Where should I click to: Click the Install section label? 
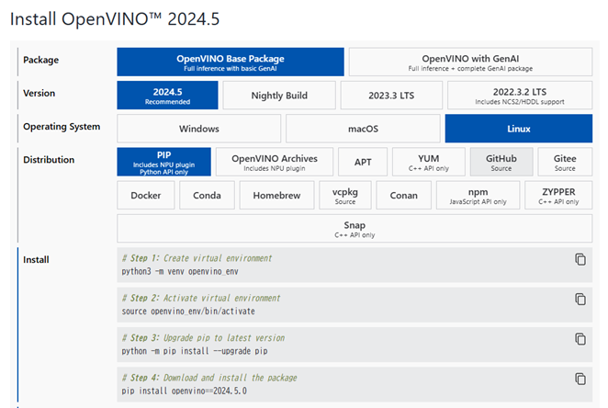point(36,260)
